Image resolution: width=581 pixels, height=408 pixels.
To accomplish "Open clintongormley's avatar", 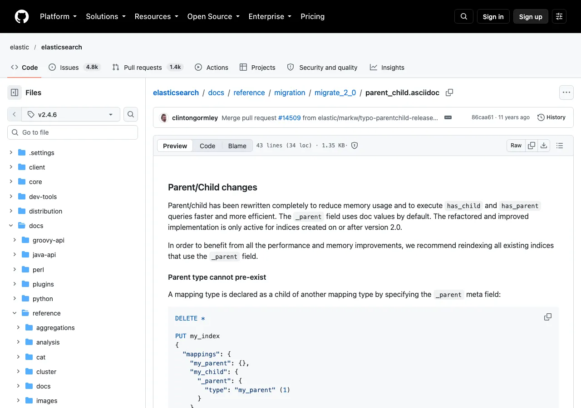I will tap(164, 117).
